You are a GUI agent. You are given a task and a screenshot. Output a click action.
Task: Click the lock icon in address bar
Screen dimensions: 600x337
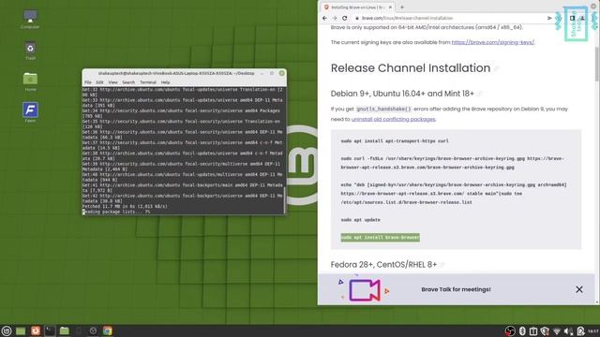[x=357, y=18]
